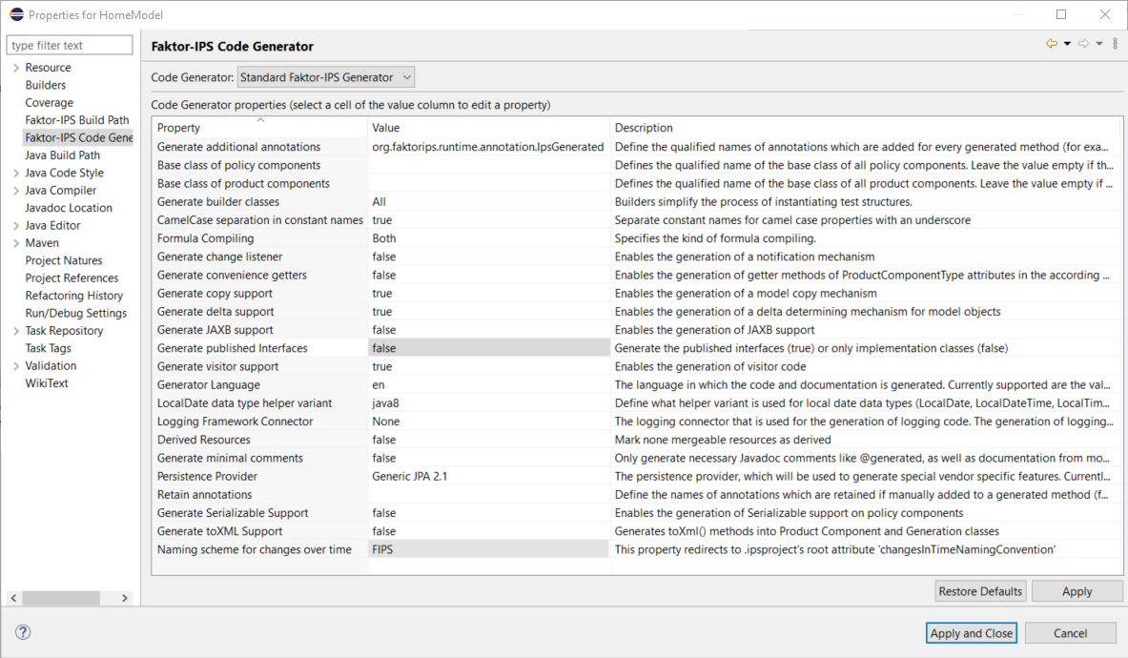
Task: Open Java Build Path page
Action: tap(63, 155)
